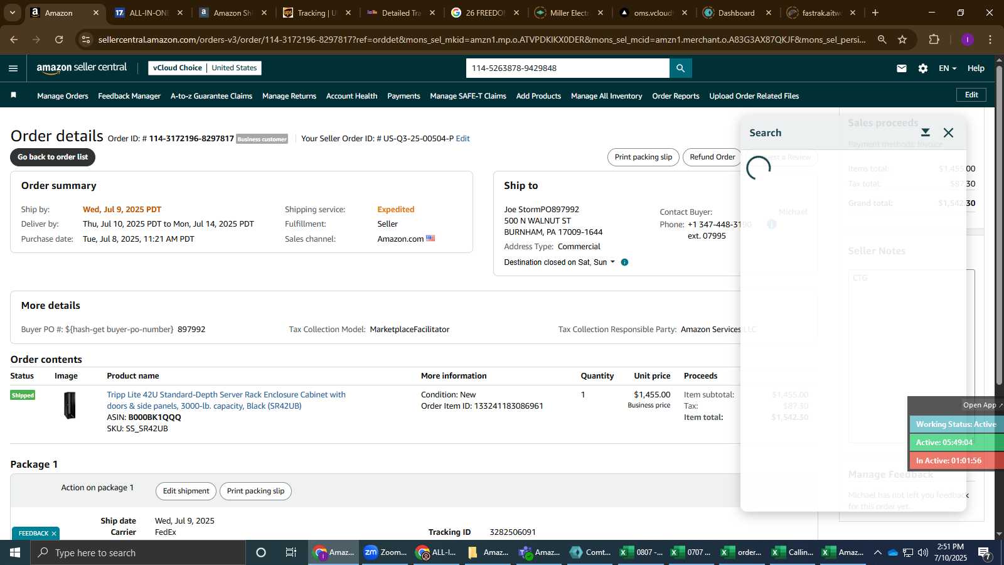Click Refund Order button
The height and width of the screenshot is (565, 1004).
coord(712,157)
